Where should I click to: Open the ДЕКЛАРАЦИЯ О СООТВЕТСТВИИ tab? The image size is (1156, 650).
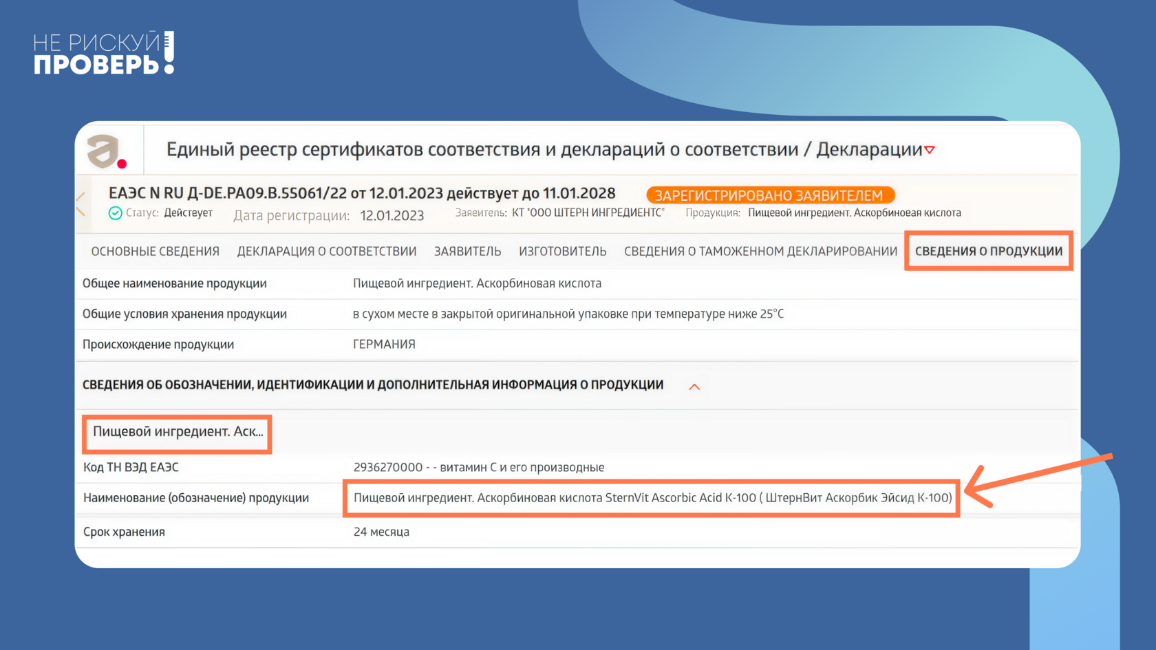point(327,252)
